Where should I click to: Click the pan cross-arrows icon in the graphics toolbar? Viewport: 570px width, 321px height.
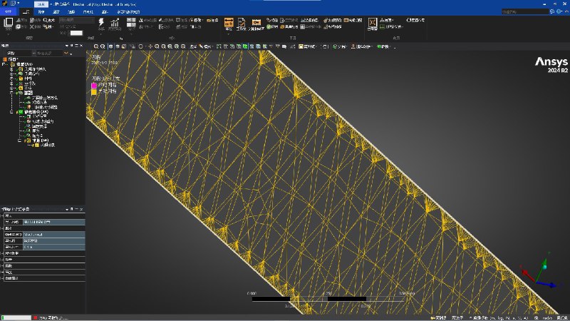pyautogui.click(x=150, y=46)
